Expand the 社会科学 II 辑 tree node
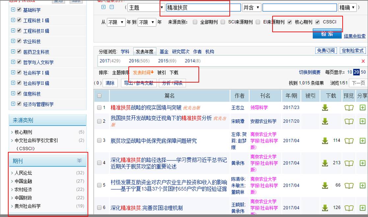368x217 pixels. pos(13,83)
